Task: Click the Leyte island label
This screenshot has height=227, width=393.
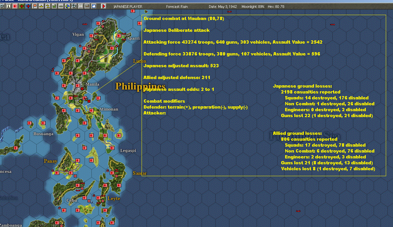Action: 114,198
